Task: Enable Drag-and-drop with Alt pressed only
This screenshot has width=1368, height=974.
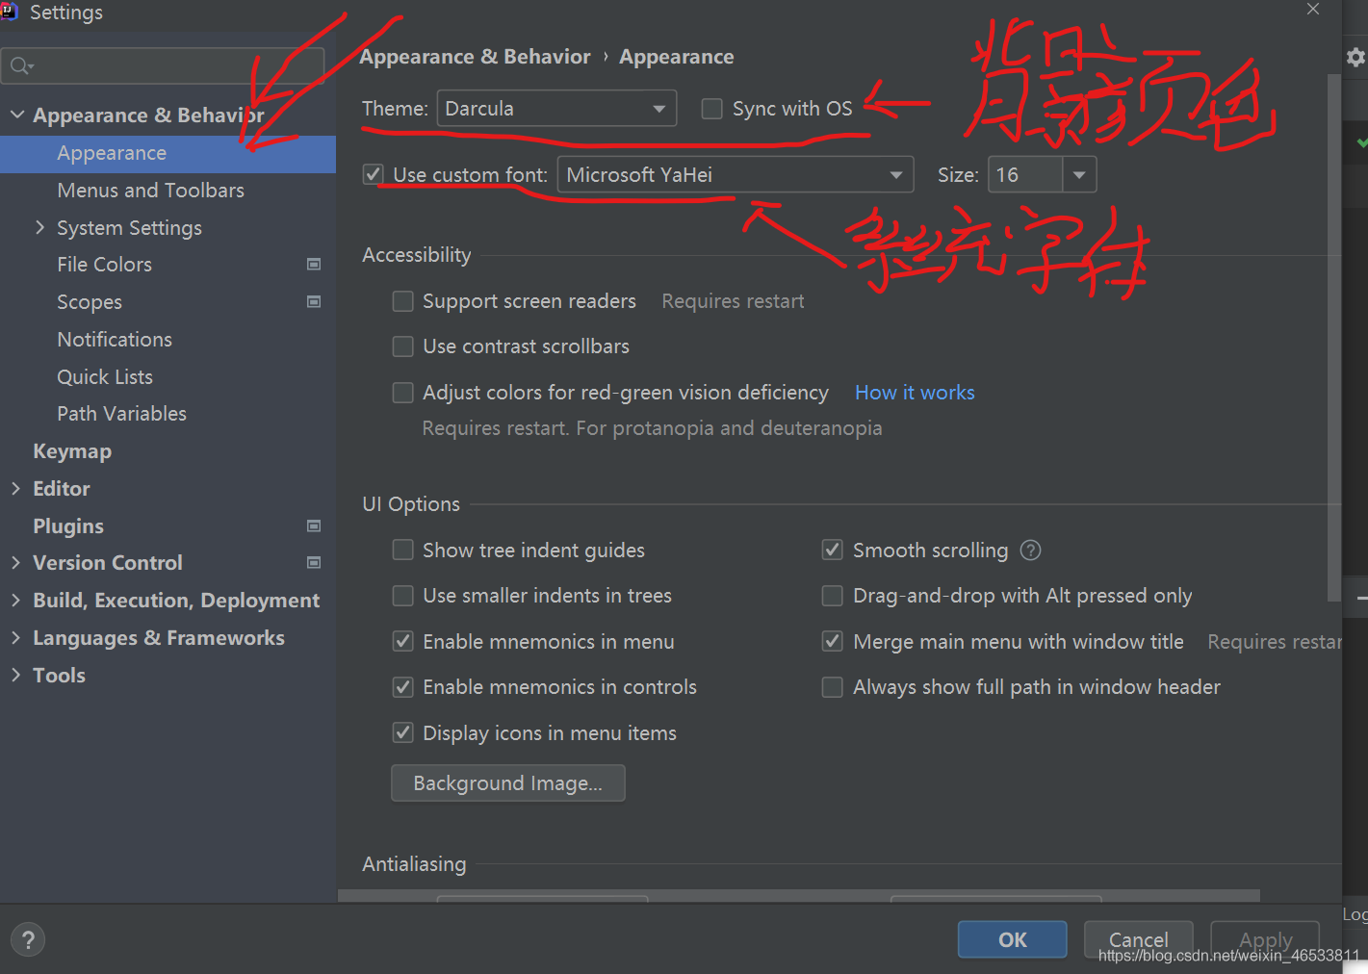Action: click(833, 596)
